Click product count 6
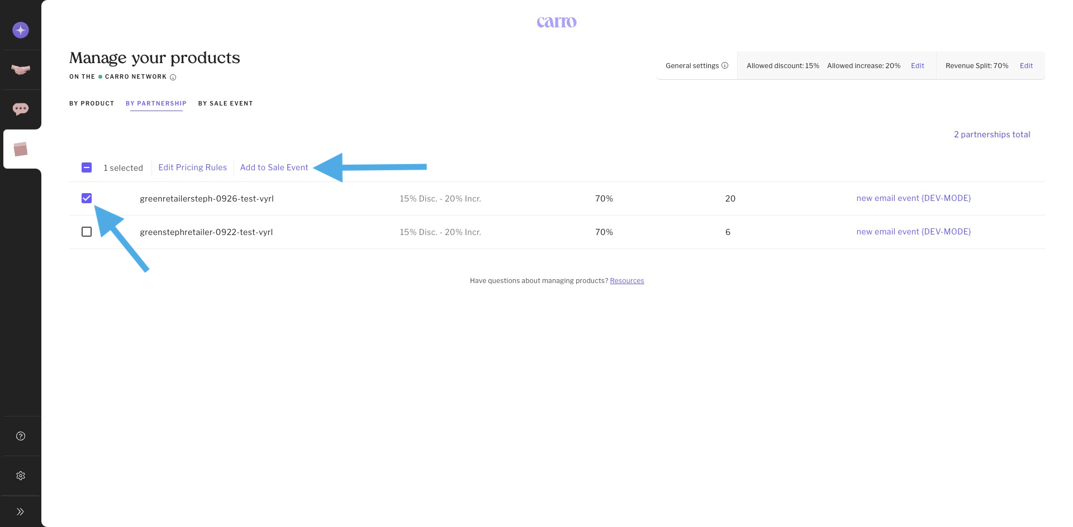This screenshot has height=527, width=1073. 728,232
